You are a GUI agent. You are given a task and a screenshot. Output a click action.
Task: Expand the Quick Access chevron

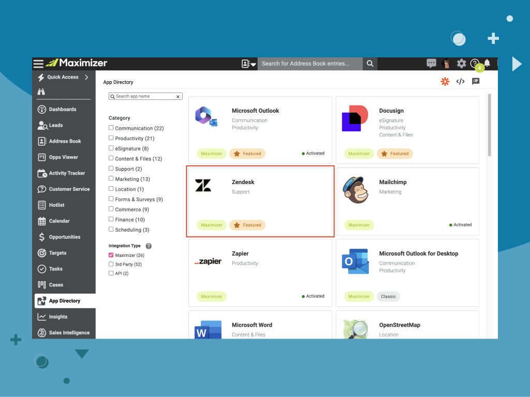coord(86,78)
